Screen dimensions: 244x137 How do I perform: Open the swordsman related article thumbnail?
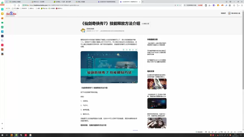pyautogui.click(x=157, y=123)
